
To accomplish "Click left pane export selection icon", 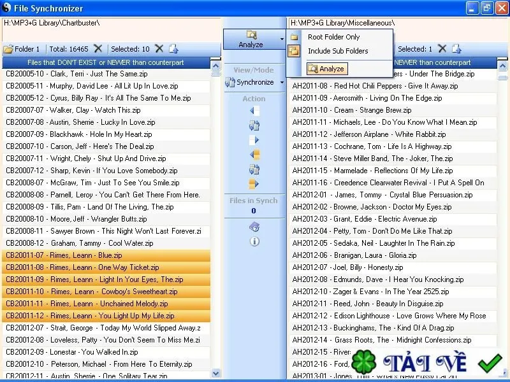I will [x=173, y=49].
